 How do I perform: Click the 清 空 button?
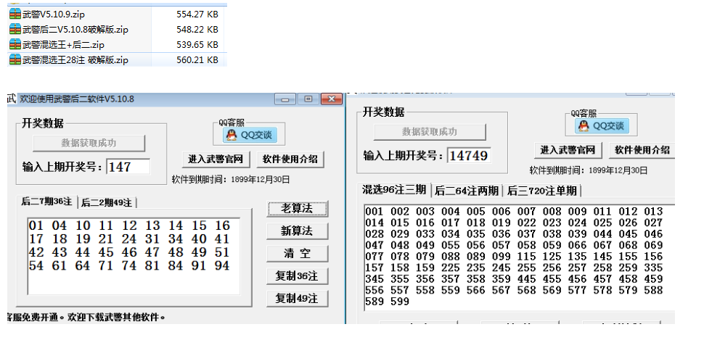pyautogui.click(x=297, y=254)
